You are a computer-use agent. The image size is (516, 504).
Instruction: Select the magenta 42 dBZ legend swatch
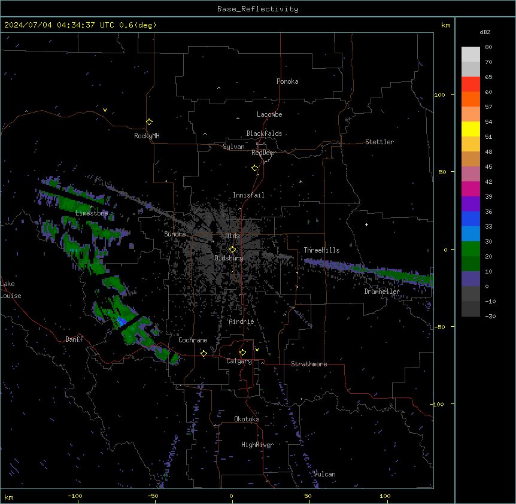point(471,189)
